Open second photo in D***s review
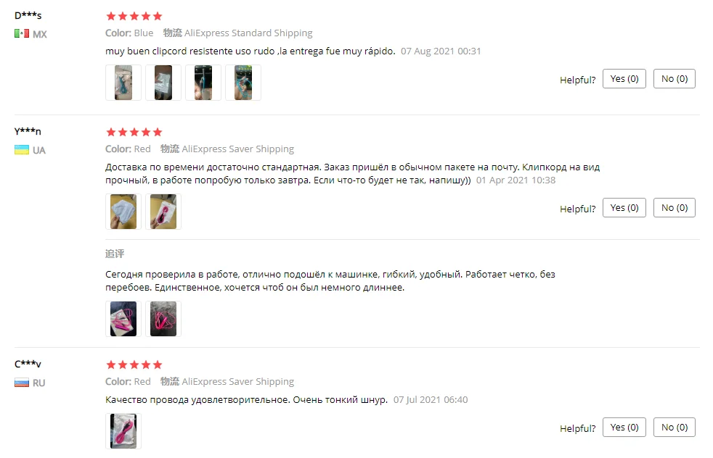 coord(163,83)
